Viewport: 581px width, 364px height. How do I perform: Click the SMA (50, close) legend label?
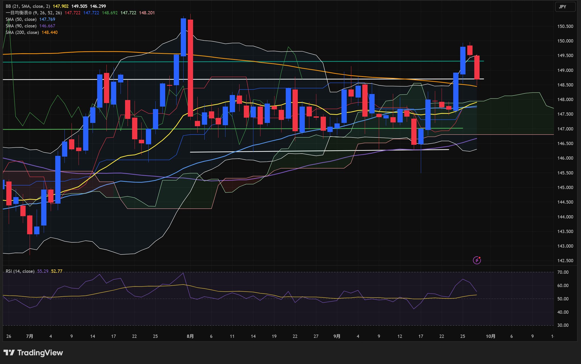click(x=21, y=19)
